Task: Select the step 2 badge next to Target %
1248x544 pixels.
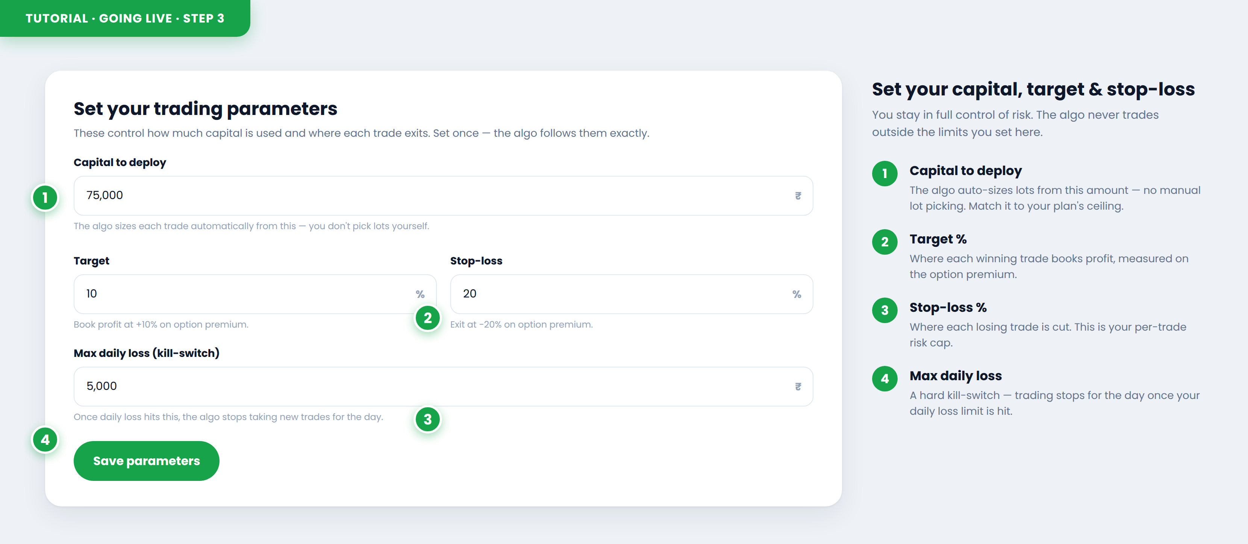Action: [885, 242]
